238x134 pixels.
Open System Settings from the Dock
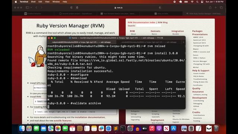[130, 128]
